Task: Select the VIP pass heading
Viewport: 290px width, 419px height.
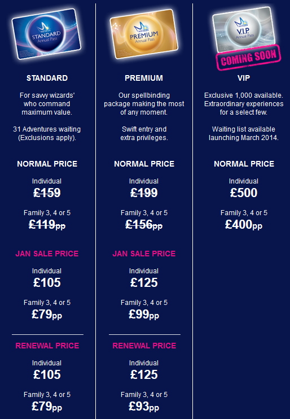Action: point(244,78)
